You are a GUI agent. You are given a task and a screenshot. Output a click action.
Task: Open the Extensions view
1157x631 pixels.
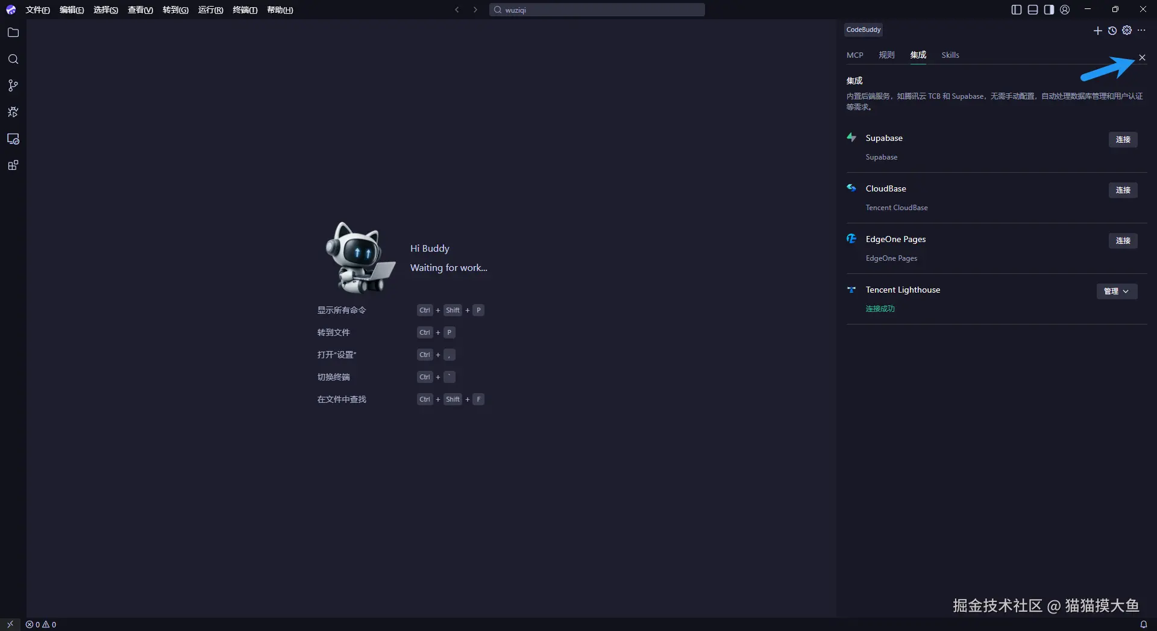[13, 166]
